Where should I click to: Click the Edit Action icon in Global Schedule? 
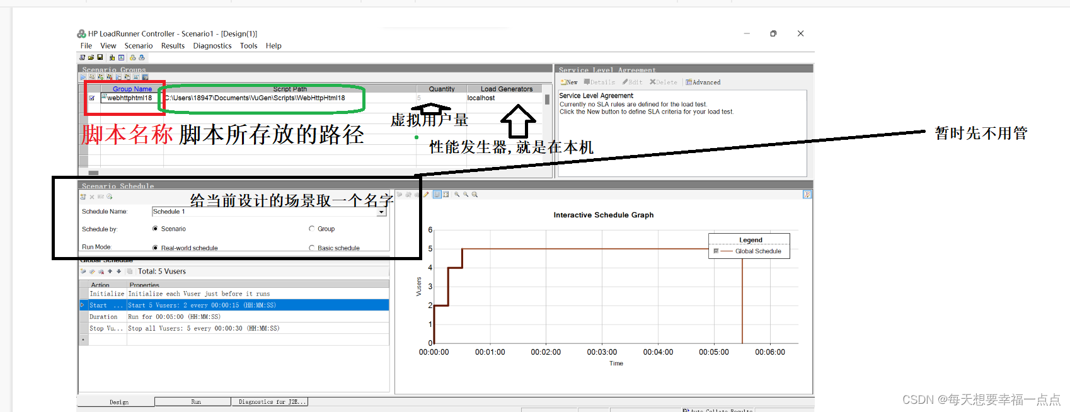(x=92, y=272)
